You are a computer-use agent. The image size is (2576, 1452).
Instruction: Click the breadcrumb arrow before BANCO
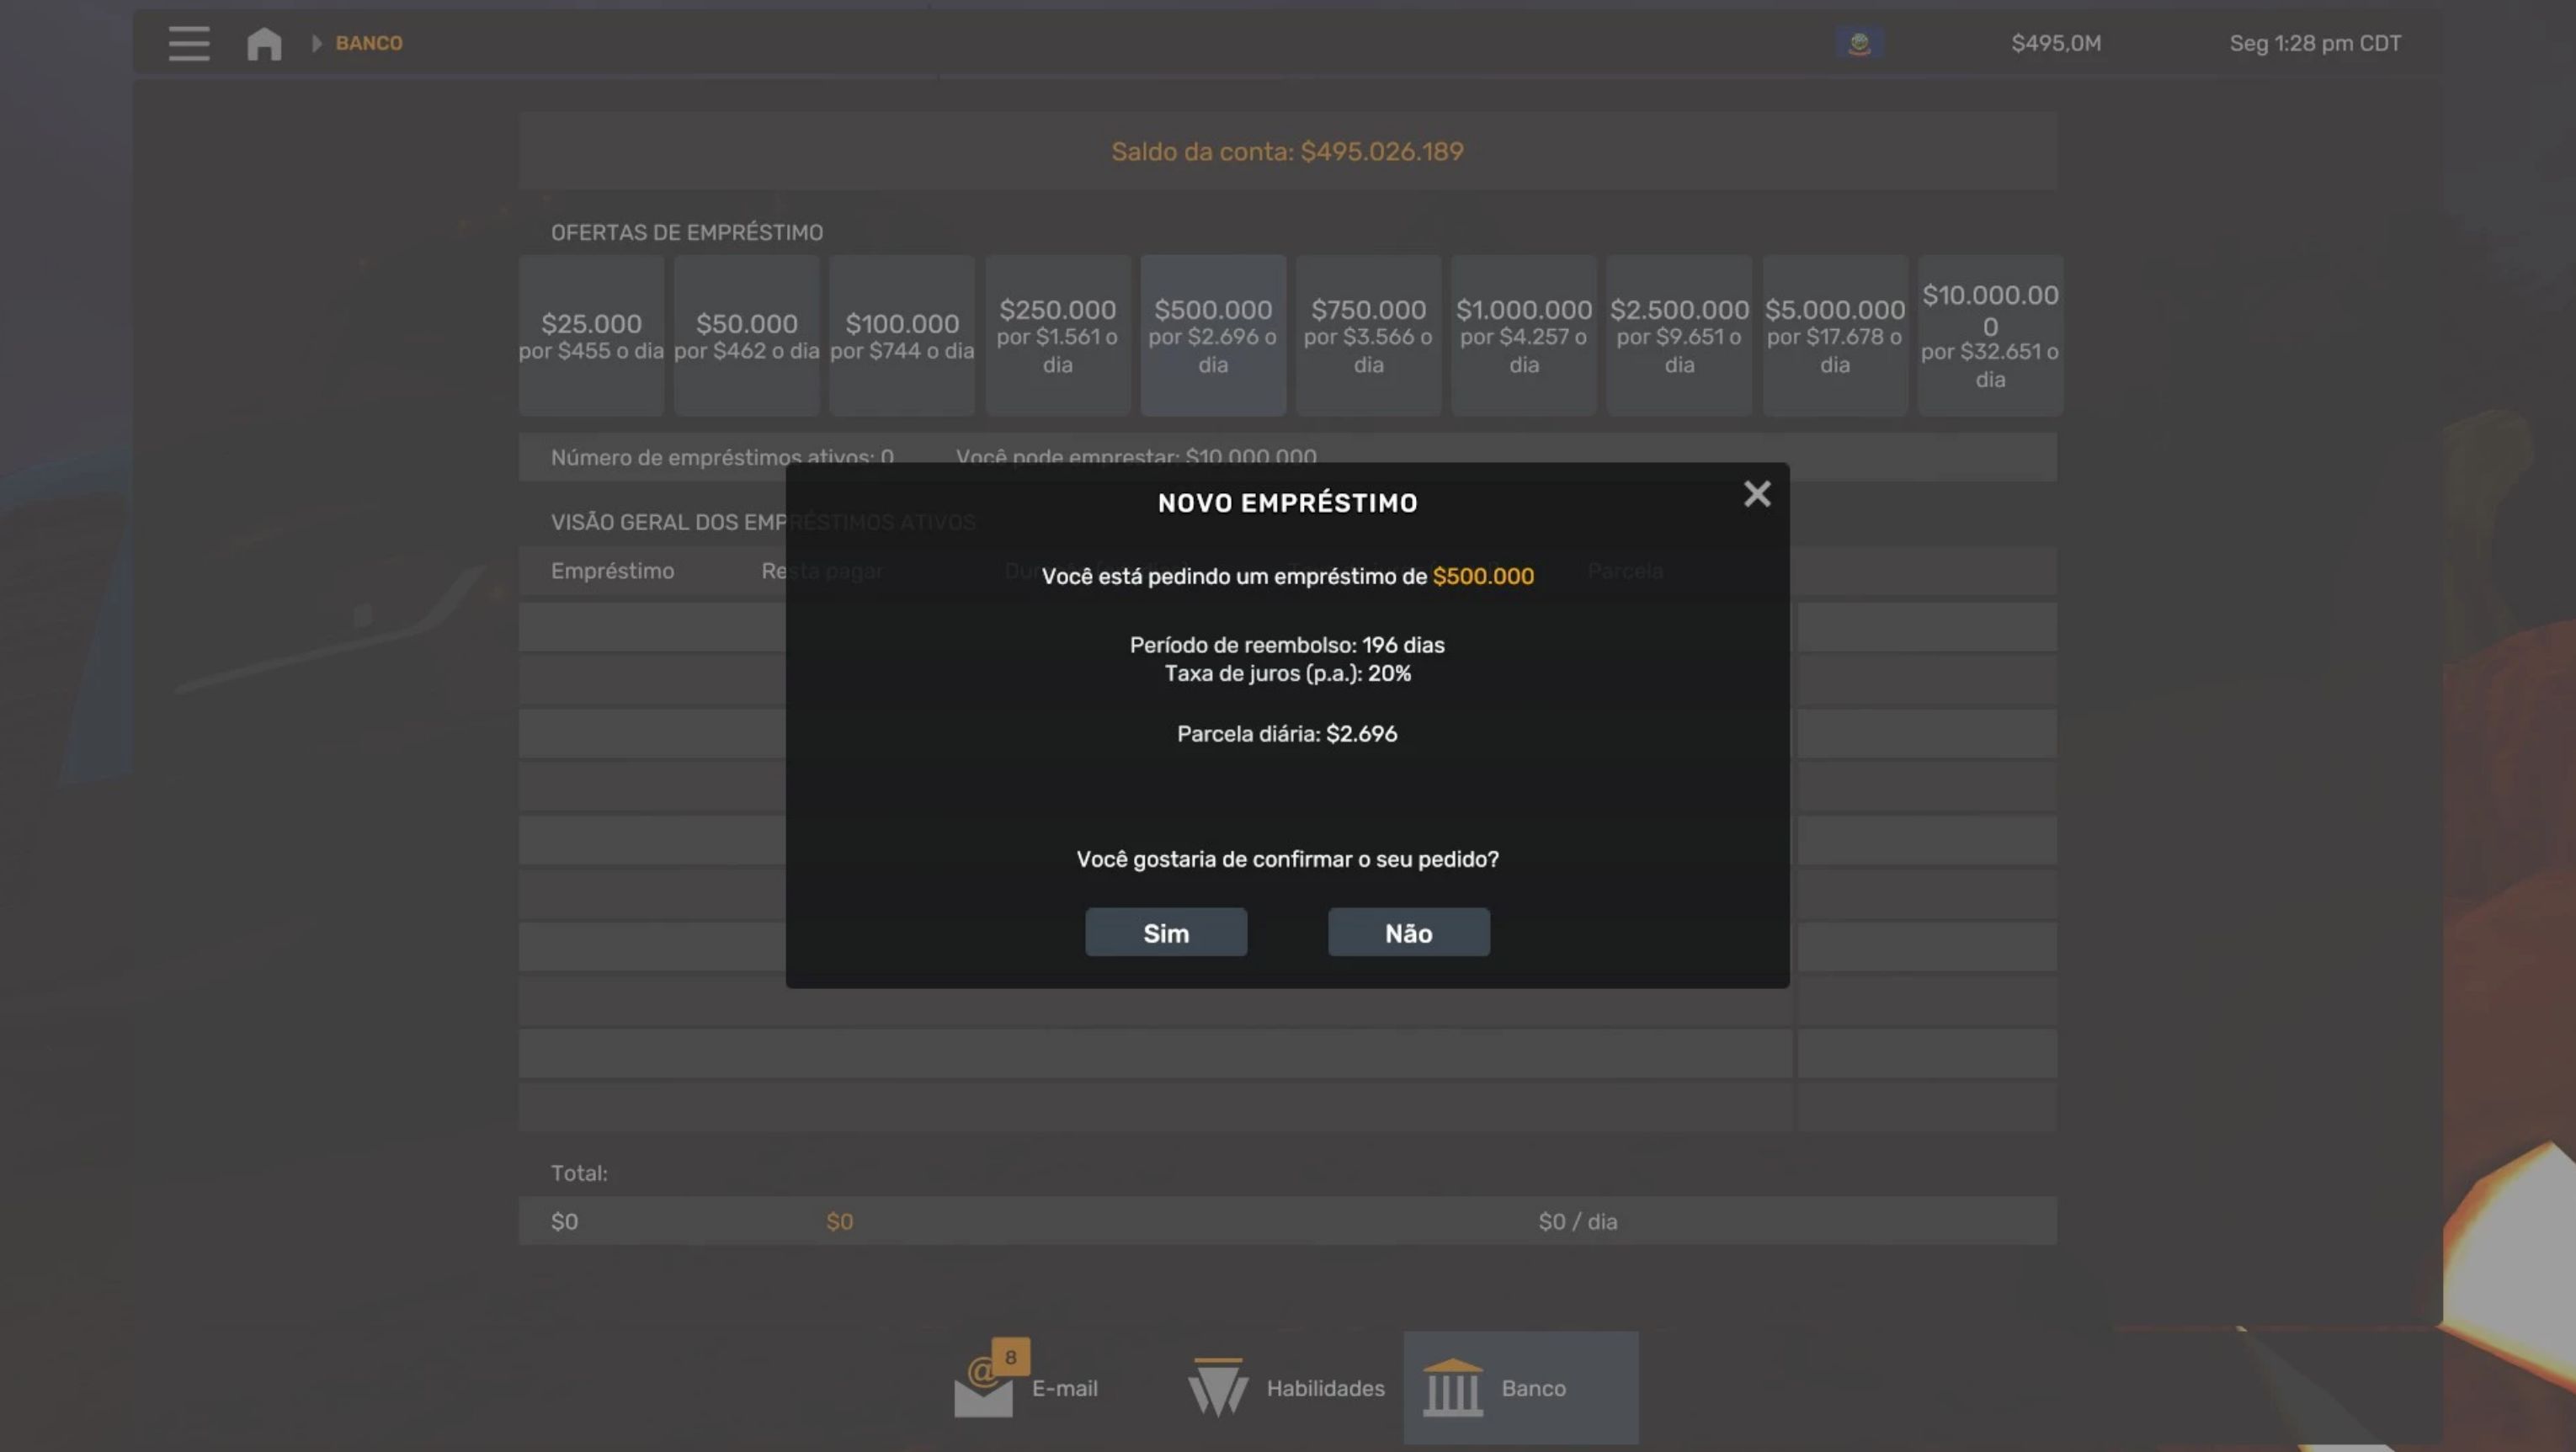point(317,43)
